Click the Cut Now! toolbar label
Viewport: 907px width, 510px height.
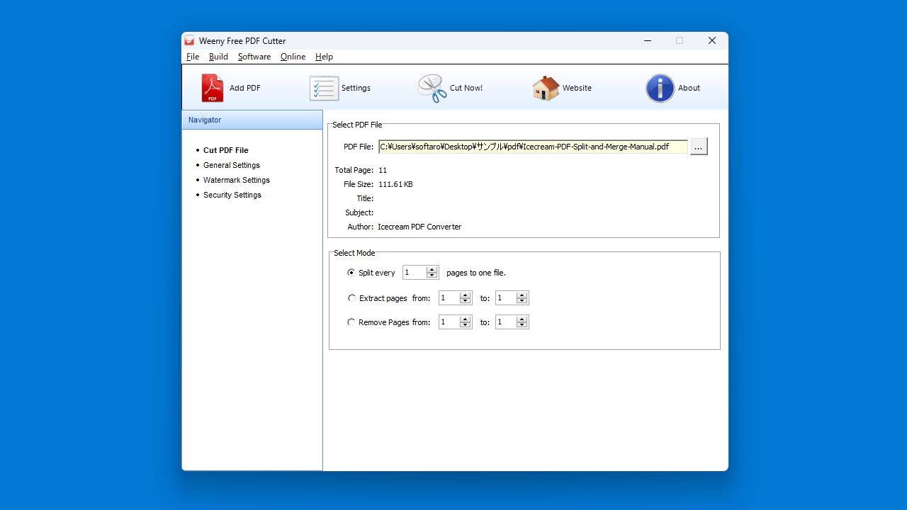click(466, 89)
